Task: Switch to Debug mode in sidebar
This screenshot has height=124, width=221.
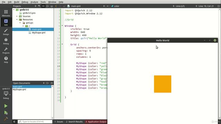Action: pyautogui.click(x=6, y=41)
